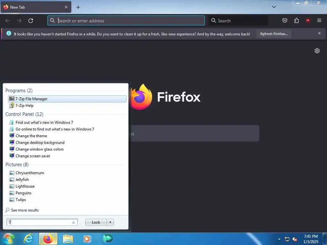The image size is (327, 245).
Task: Click the info icon in notification bar
Action: point(9,33)
